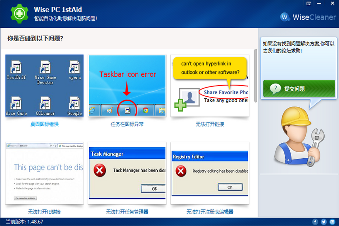Select the 'This page can't be displayed' thumbnail

pos(45,173)
